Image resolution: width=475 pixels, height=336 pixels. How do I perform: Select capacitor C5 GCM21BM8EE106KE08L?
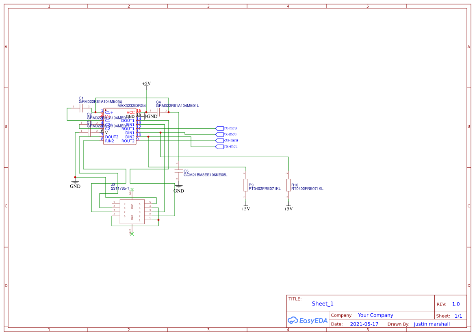point(179,171)
